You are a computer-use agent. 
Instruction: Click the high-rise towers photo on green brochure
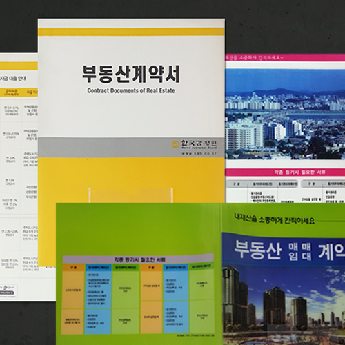(284, 305)
